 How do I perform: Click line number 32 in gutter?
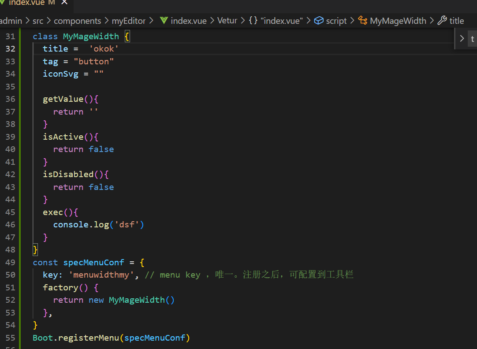10,49
